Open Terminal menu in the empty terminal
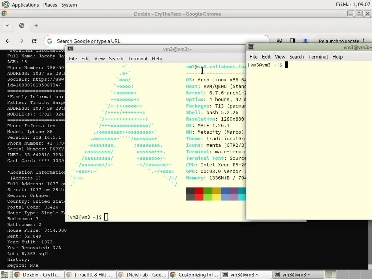 (x=318, y=57)
